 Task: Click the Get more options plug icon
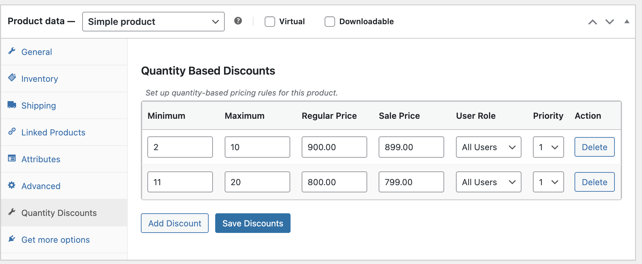[x=12, y=239]
